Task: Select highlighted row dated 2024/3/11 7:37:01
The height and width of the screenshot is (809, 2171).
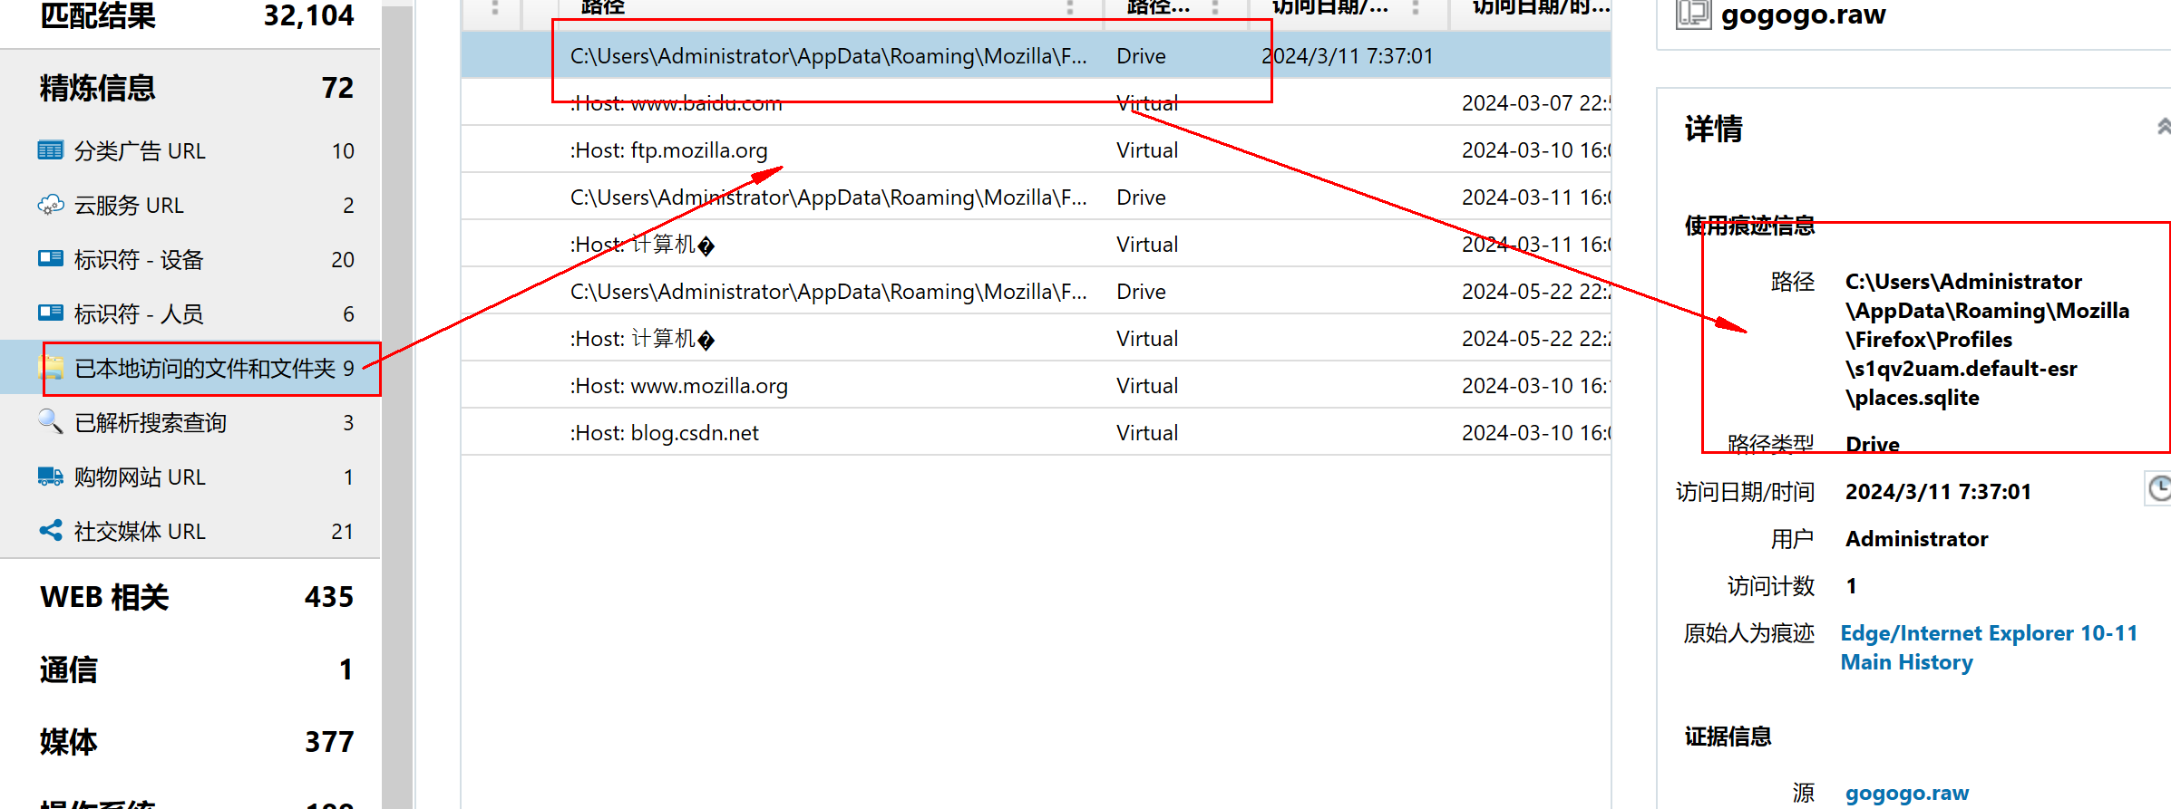Action: click(x=1036, y=56)
